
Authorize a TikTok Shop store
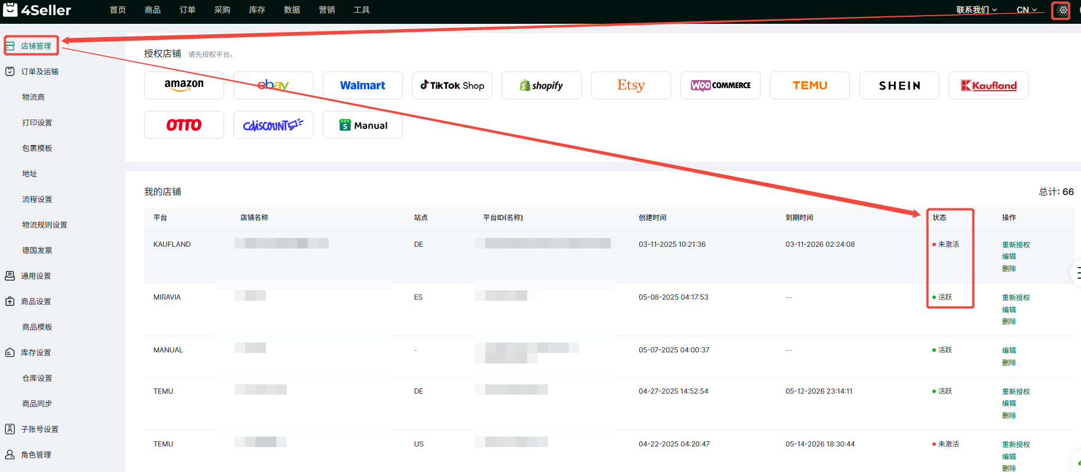452,85
